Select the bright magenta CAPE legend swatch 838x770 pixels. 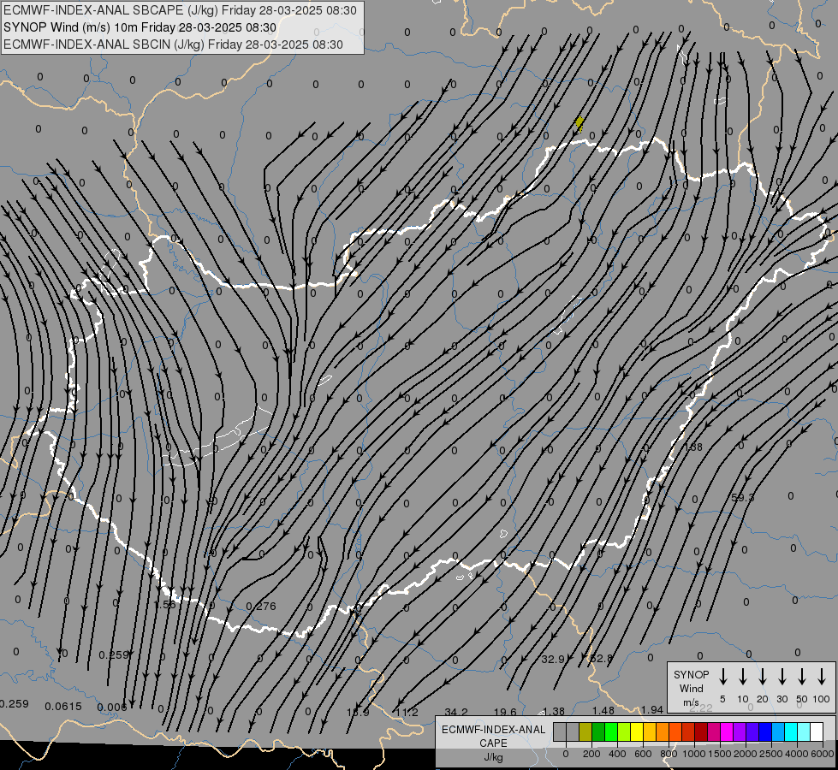[727, 731]
